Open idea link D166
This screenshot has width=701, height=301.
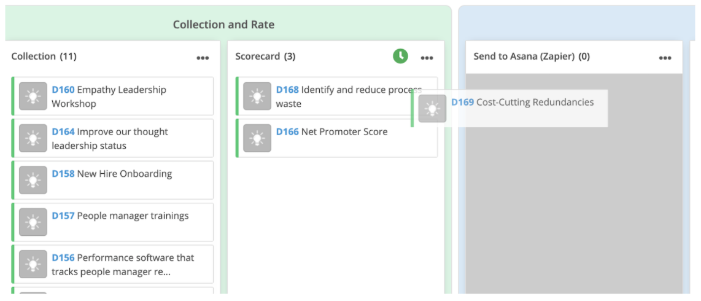tap(287, 132)
